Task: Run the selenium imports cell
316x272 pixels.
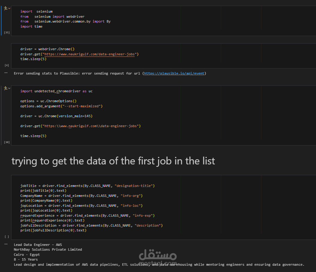Action: (x=5, y=8)
